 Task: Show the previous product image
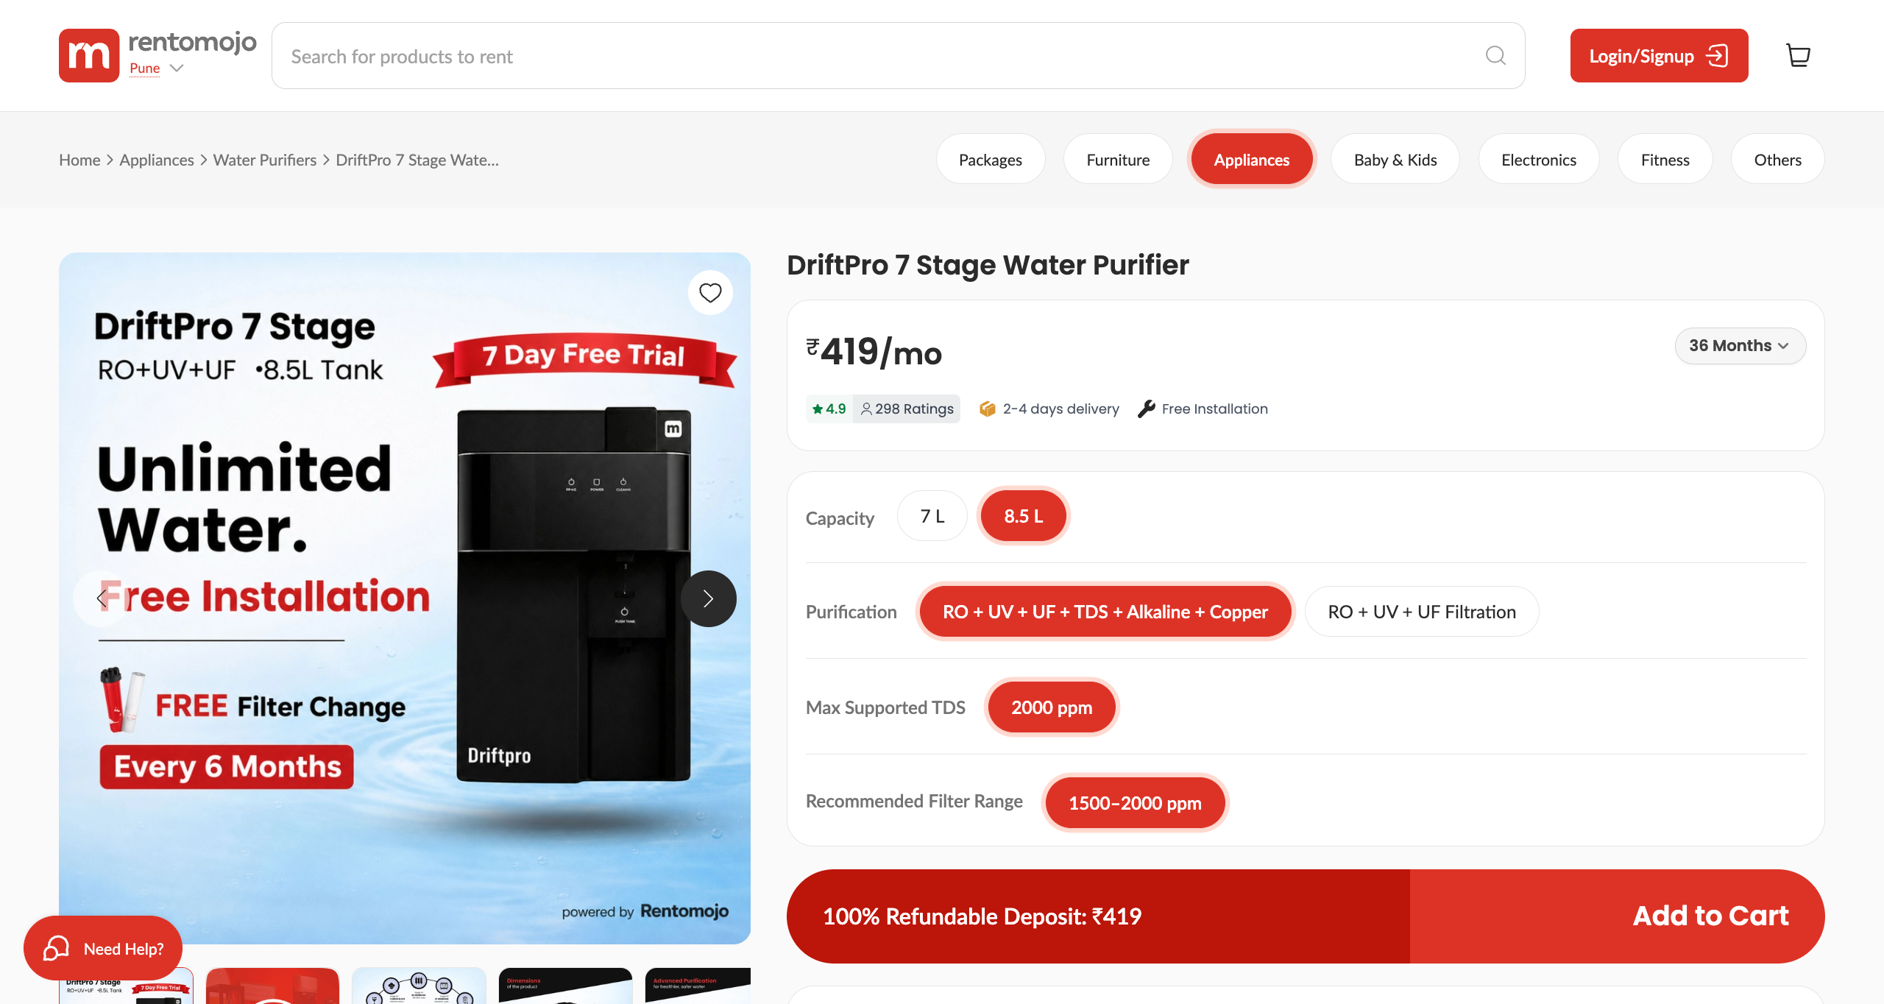click(101, 599)
